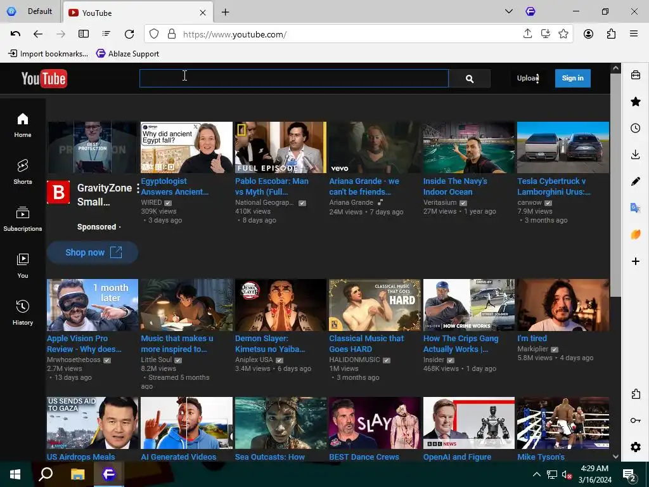Click the forward navigation arrow
Screen dimensions: 649x487
tap(61, 34)
